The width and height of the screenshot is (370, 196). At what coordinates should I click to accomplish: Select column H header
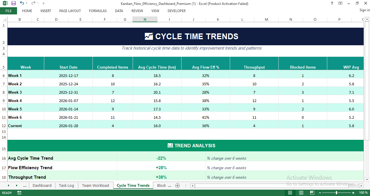coord(145,19)
